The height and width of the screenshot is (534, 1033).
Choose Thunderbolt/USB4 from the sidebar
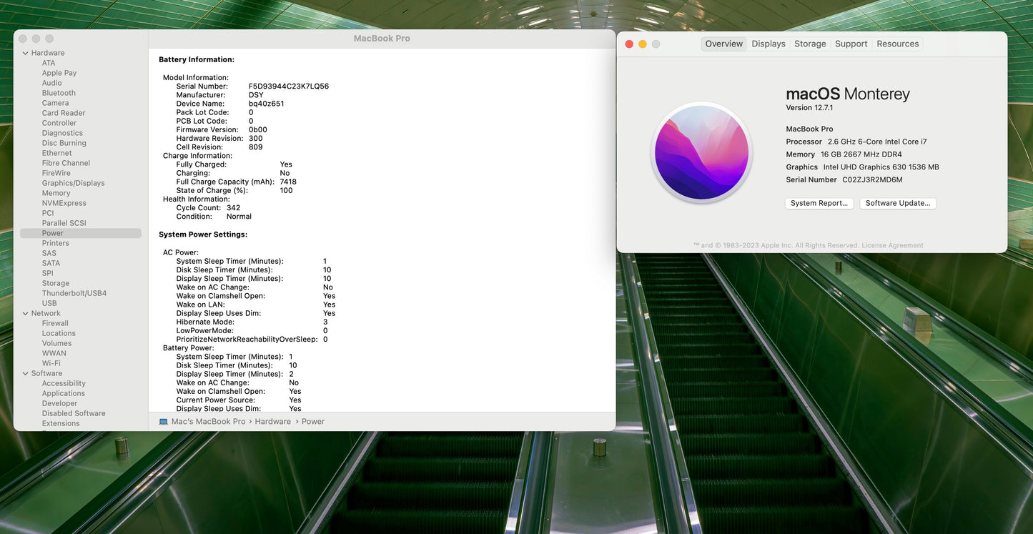[74, 293]
